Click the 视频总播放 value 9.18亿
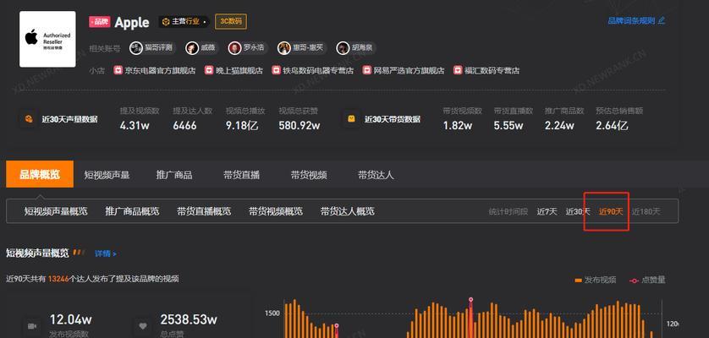The height and width of the screenshot is (338, 709). coord(242,126)
